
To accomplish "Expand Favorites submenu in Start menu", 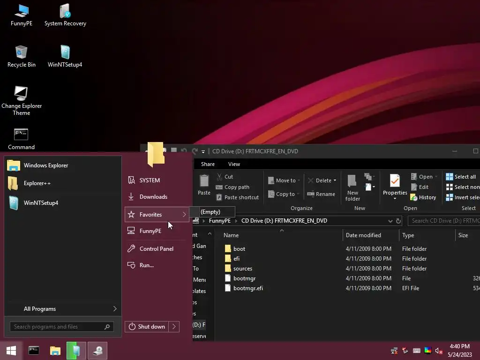I will pos(157,215).
